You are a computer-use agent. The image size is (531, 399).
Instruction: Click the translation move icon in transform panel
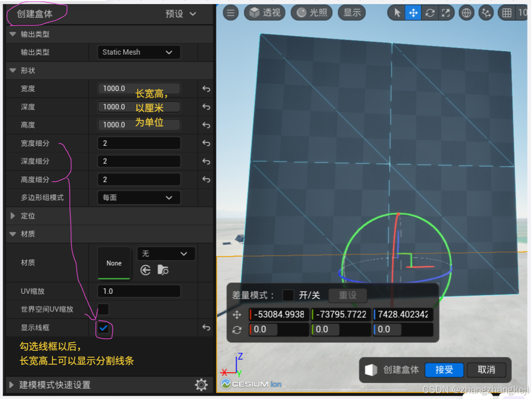237,315
